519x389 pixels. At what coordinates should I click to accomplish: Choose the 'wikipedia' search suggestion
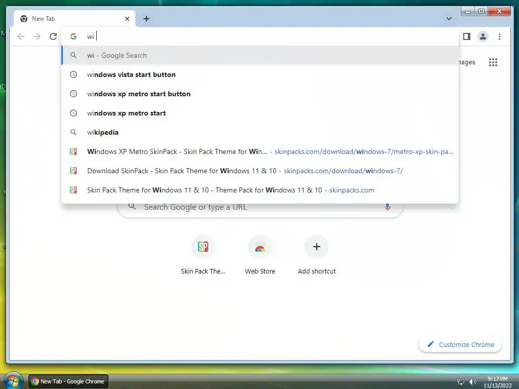click(x=260, y=132)
